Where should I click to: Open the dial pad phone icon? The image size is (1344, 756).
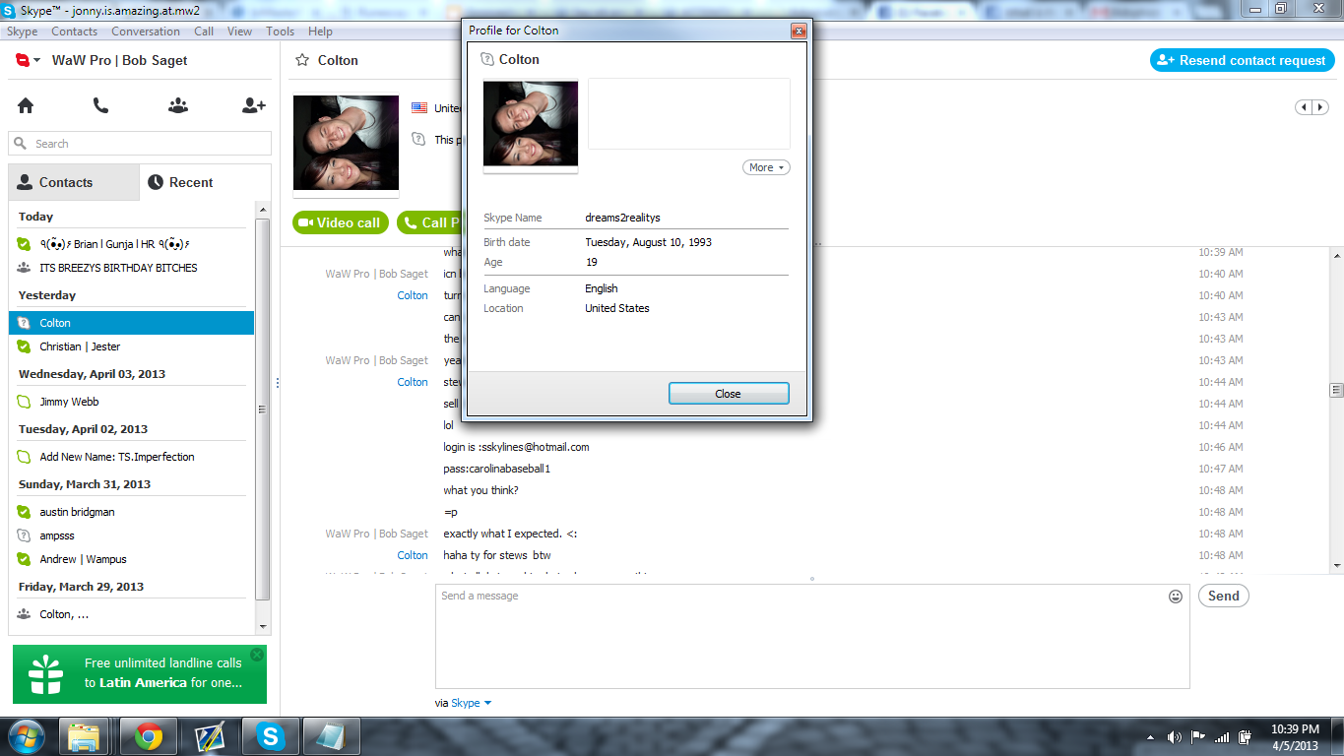(100, 105)
